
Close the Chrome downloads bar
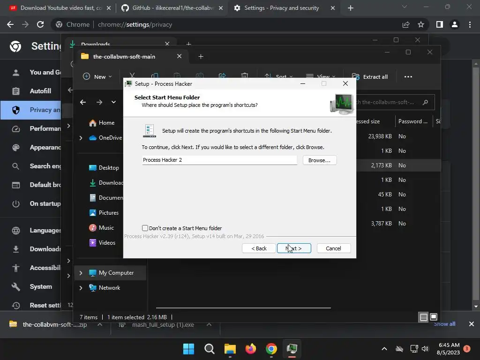[472, 324]
